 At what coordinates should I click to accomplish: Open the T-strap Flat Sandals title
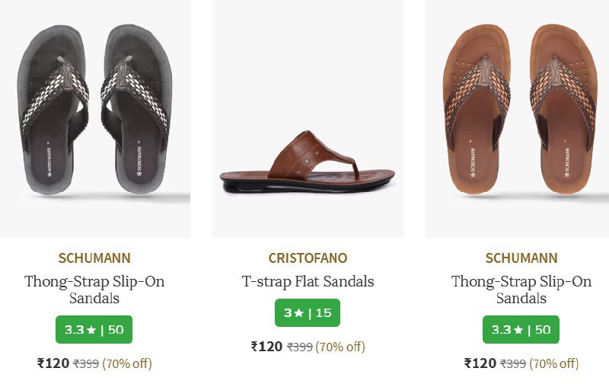click(x=308, y=281)
